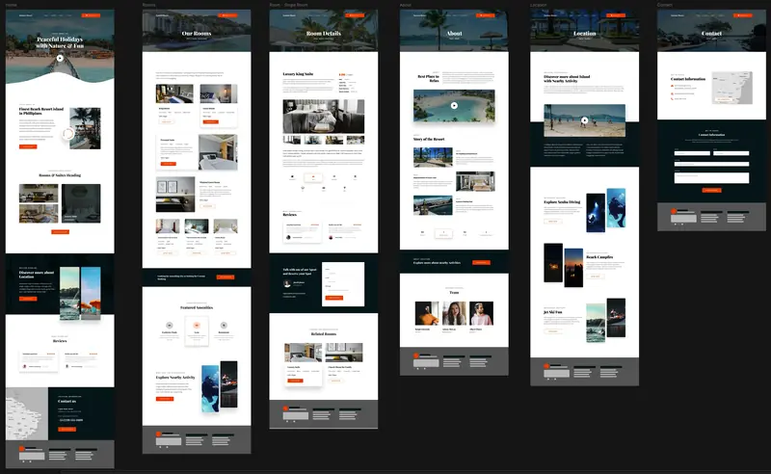Click orange footer logo on About page
The width and height of the screenshot is (771, 474).
click(x=416, y=355)
